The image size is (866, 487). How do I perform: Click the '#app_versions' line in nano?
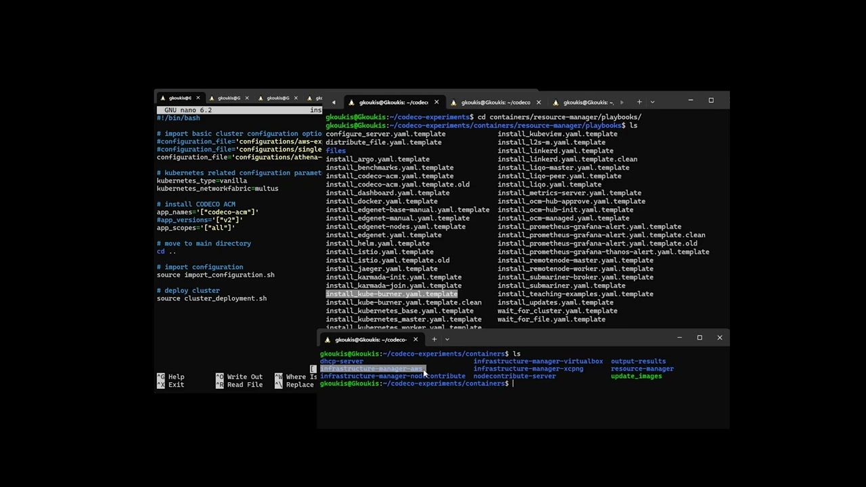point(200,220)
